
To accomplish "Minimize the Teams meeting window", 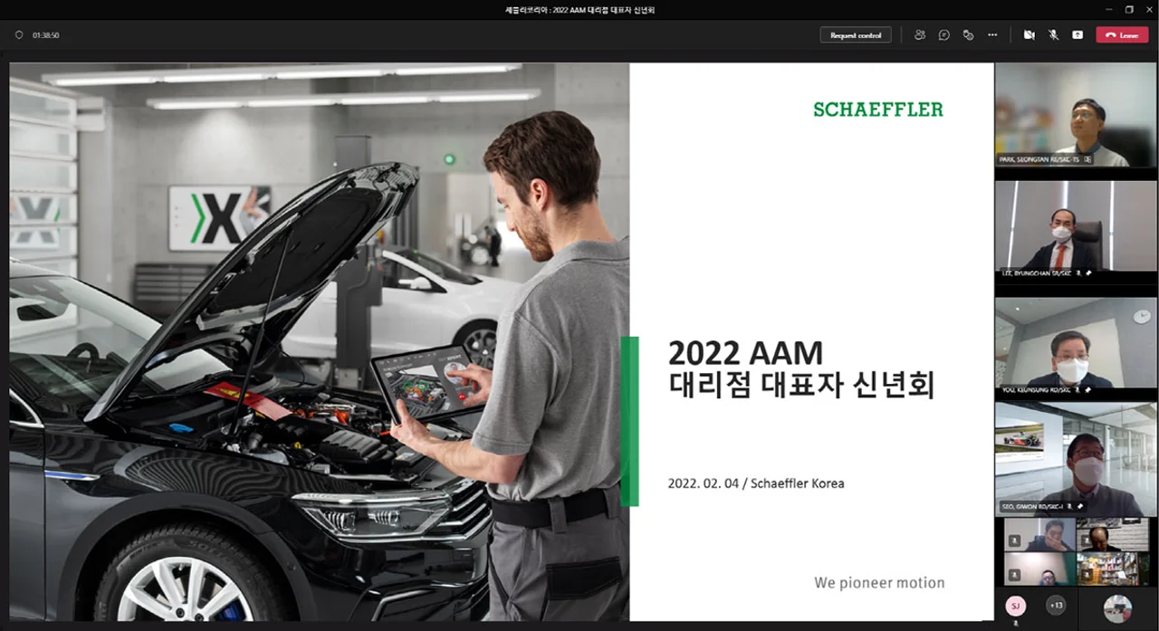I will point(1109,9).
